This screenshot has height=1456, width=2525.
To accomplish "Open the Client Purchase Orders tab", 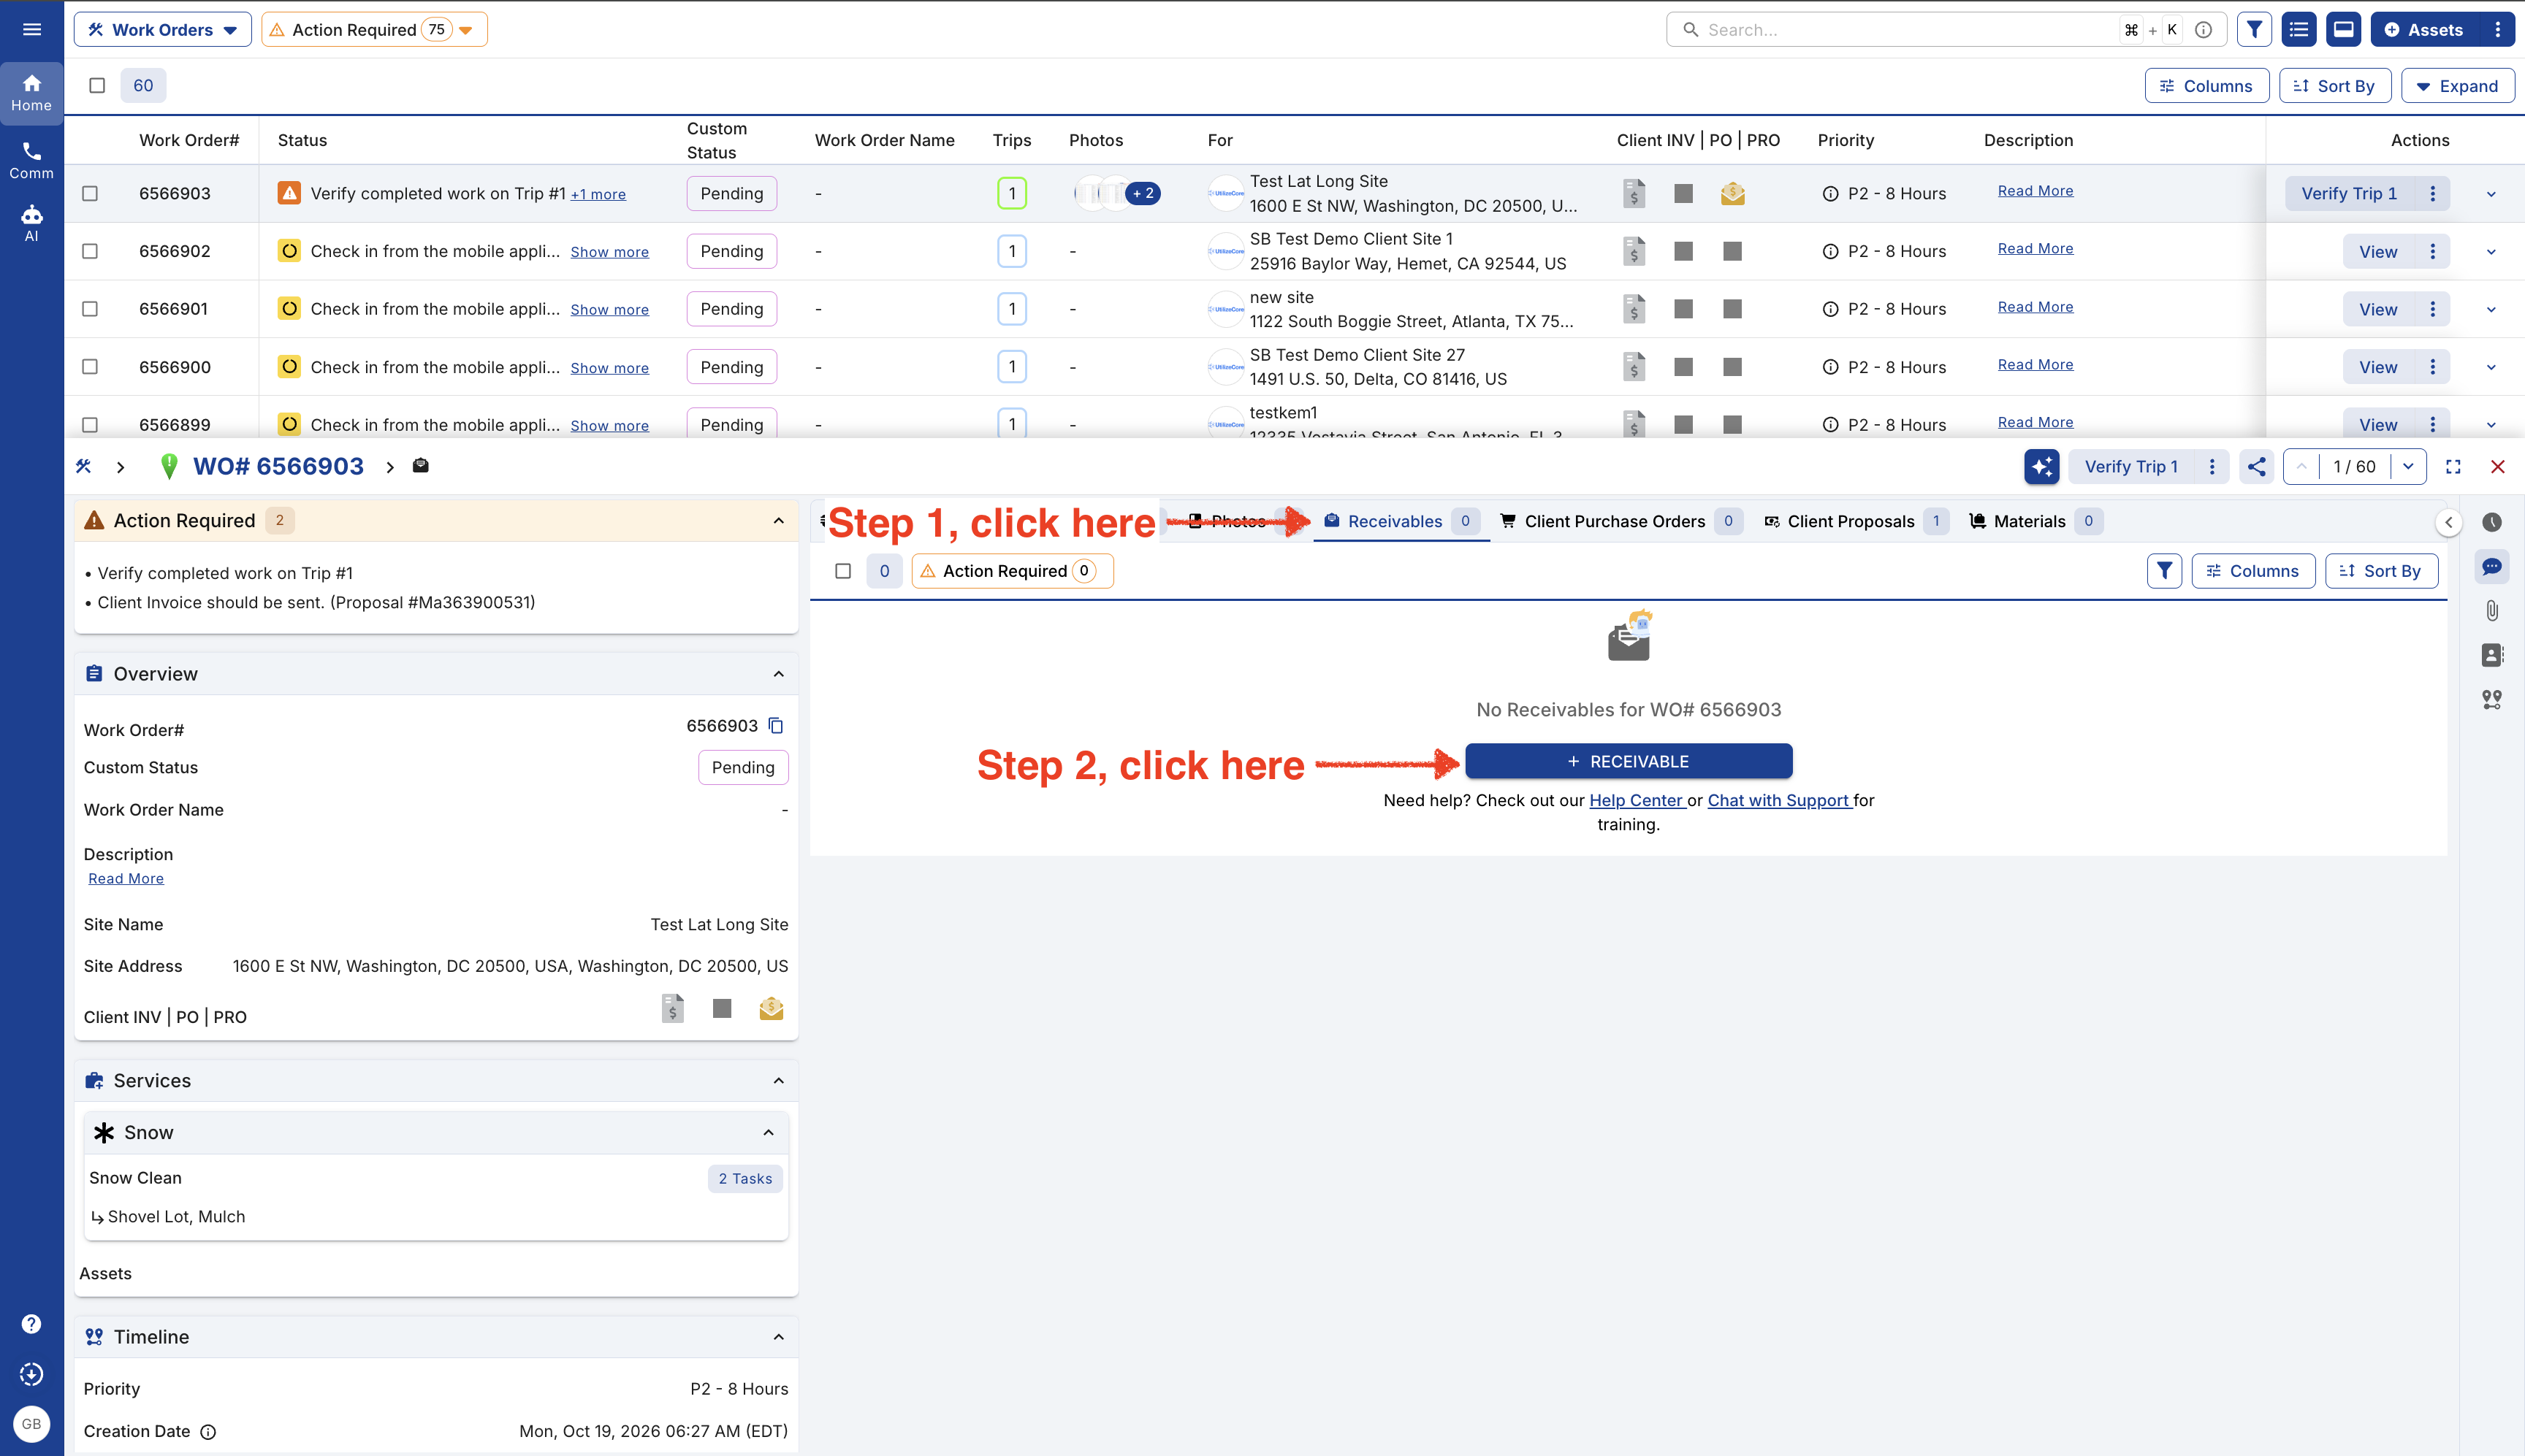I will pyautogui.click(x=1622, y=521).
